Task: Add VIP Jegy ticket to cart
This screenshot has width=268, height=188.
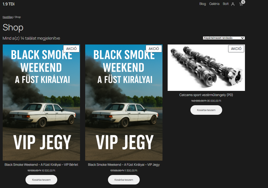Action: coord(124,180)
